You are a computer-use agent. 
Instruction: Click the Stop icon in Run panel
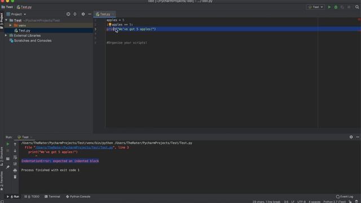(x=7, y=151)
